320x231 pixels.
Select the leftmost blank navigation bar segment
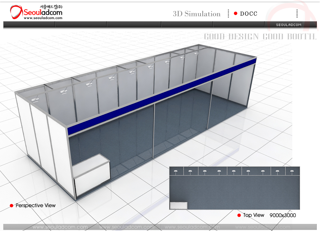29,25
